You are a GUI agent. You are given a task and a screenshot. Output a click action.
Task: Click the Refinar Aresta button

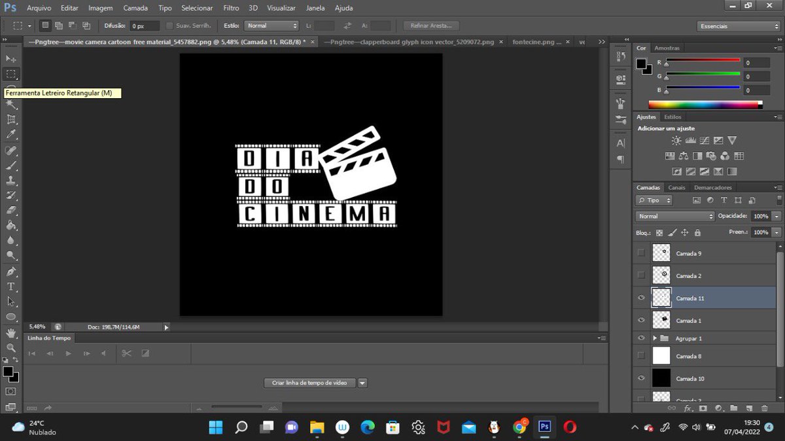430,26
